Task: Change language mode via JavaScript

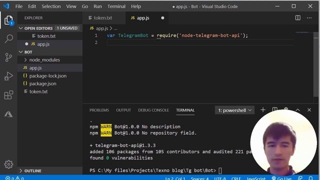Action: pos(256,178)
